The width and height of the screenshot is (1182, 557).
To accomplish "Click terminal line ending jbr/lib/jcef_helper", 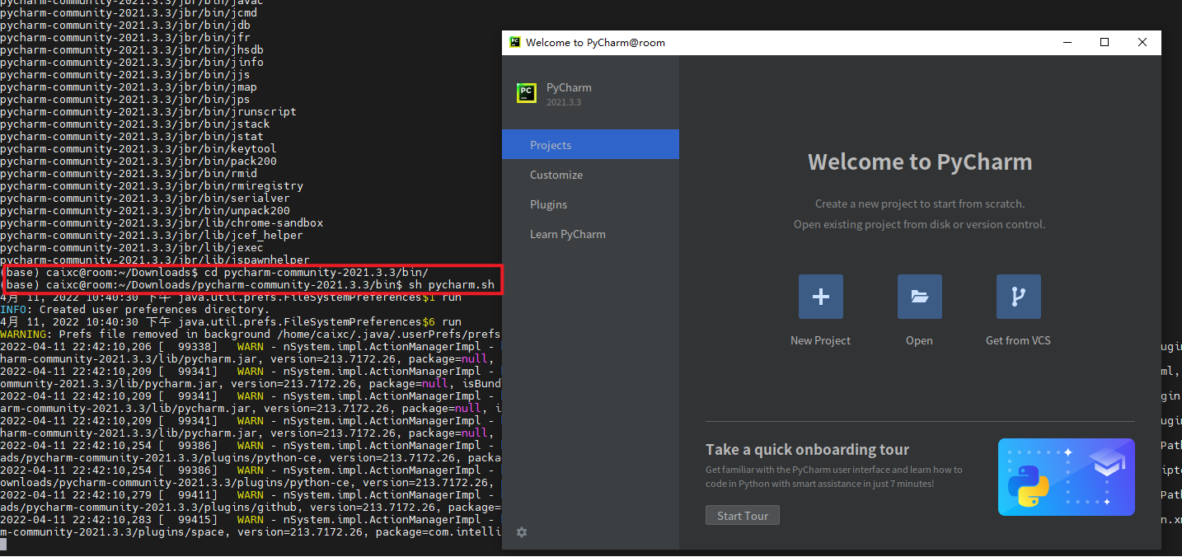I will click(152, 236).
